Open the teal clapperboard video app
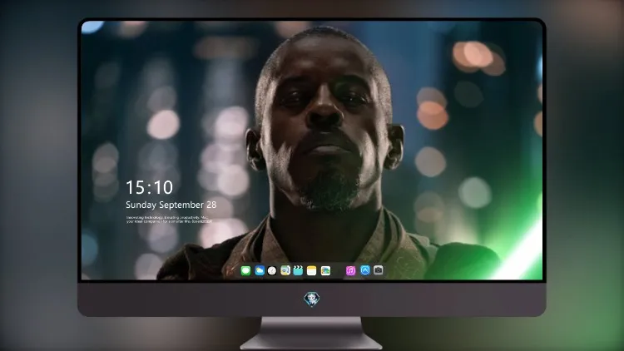The height and width of the screenshot is (351, 624). (298, 270)
